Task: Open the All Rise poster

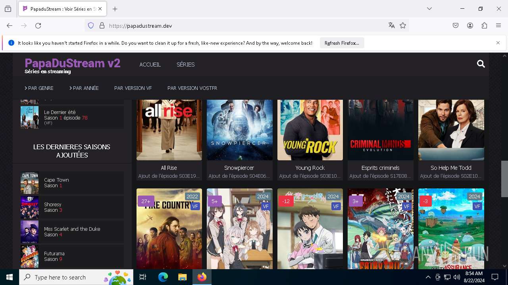Action: (169, 130)
